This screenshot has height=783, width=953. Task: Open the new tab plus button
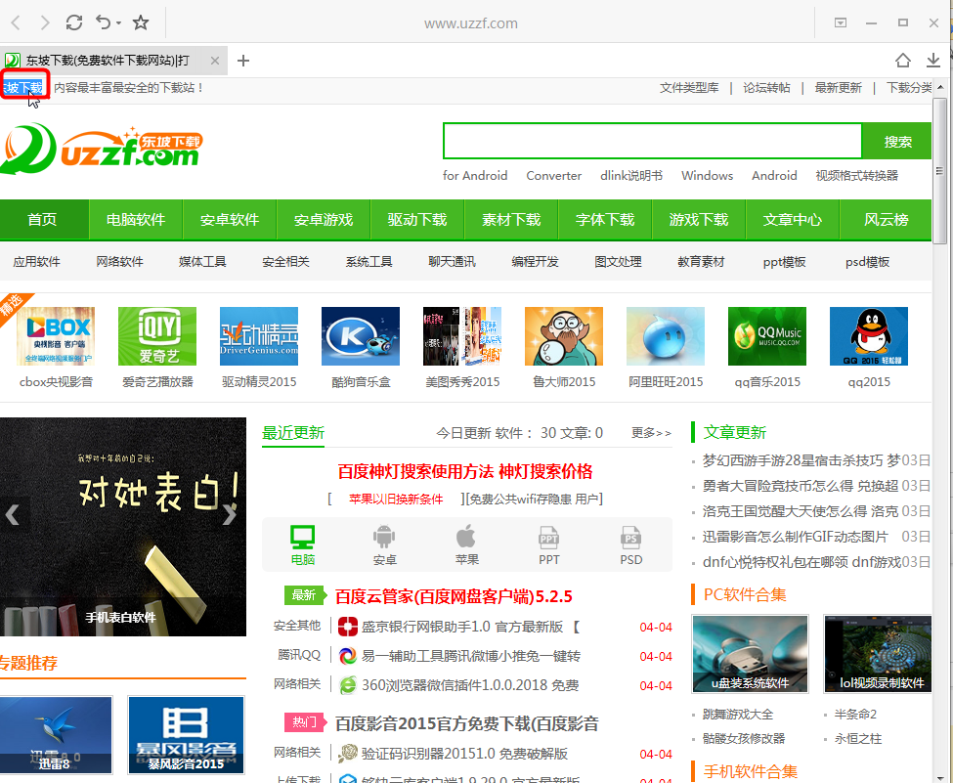tap(243, 61)
